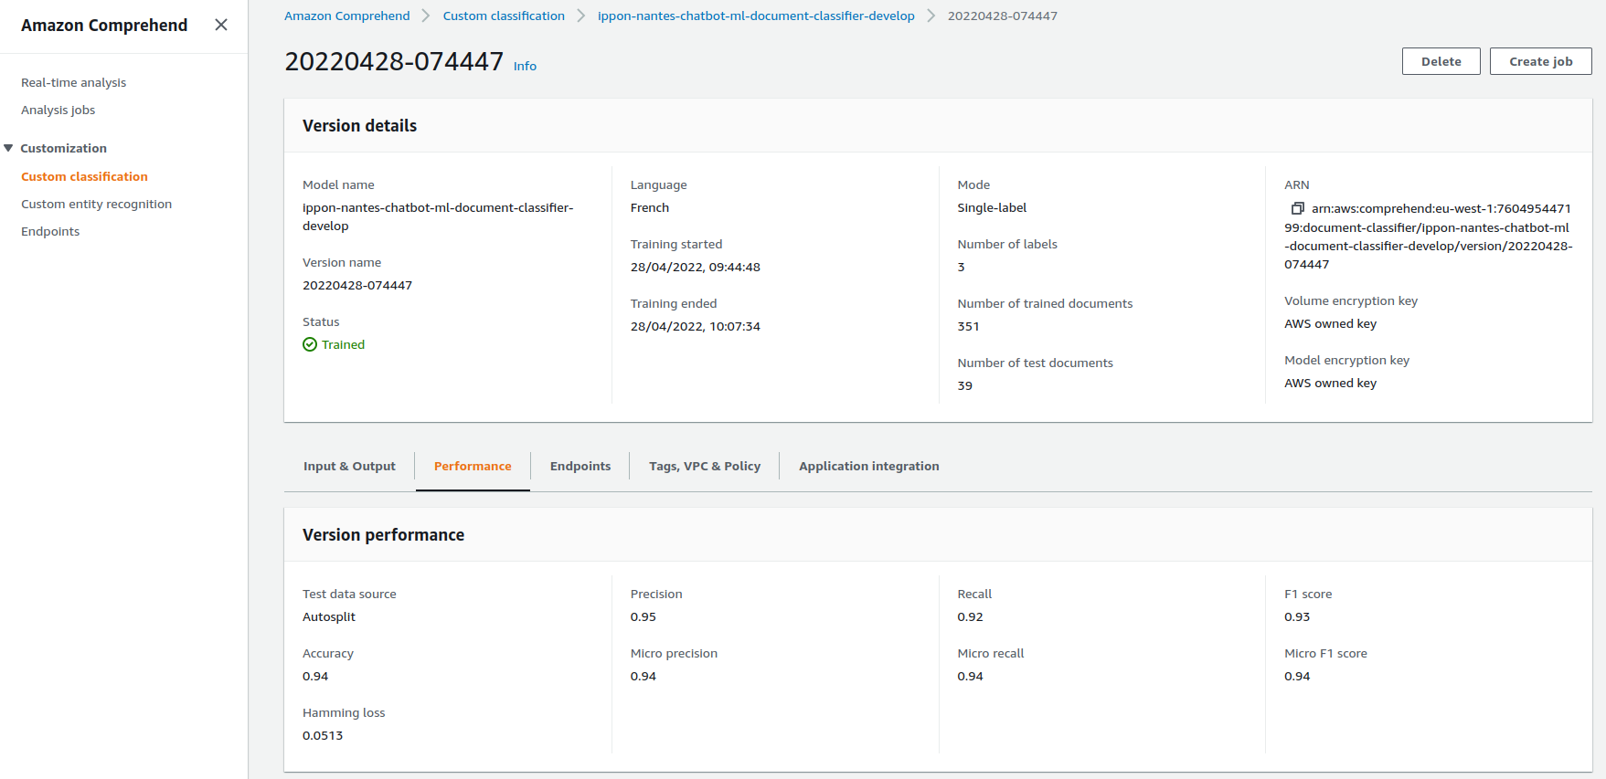The width and height of the screenshot is (1606, 779).
Task: Click Amazon Comprehend breadcrumb link
Action: pyautogui.click(x=346, y=16)
